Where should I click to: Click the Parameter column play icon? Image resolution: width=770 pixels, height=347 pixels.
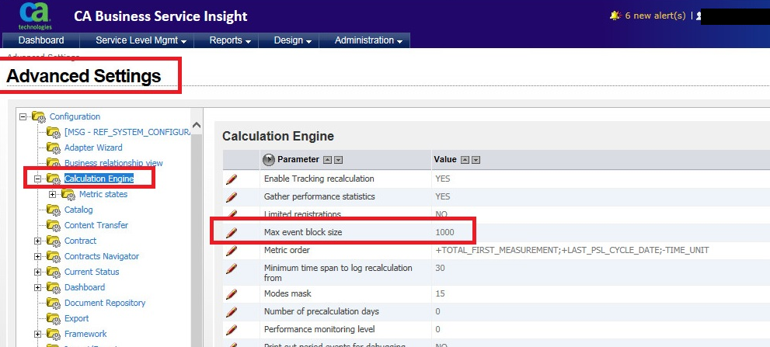tap(269, 159)
